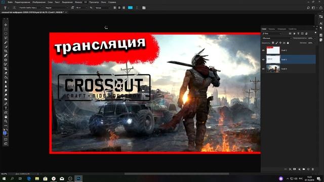
Task: Toggle lock transparent pixels
Action: pyautogui.click(x=273, y=43)
